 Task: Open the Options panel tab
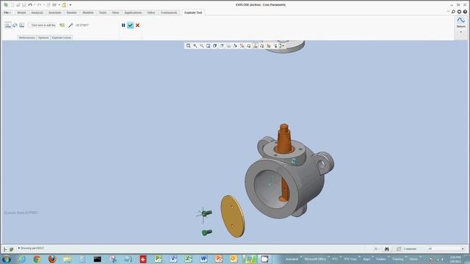(43, 37)
